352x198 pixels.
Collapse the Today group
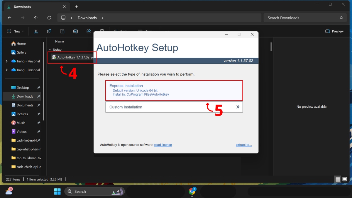(x=50, y=50)
